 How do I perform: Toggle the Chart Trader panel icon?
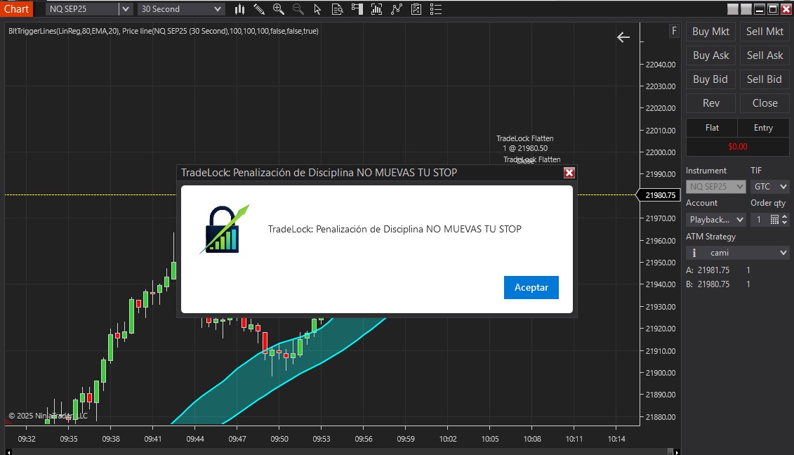coord(357,9)
